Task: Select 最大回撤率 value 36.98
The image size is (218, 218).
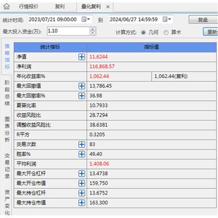Action: tap(96, 96)
